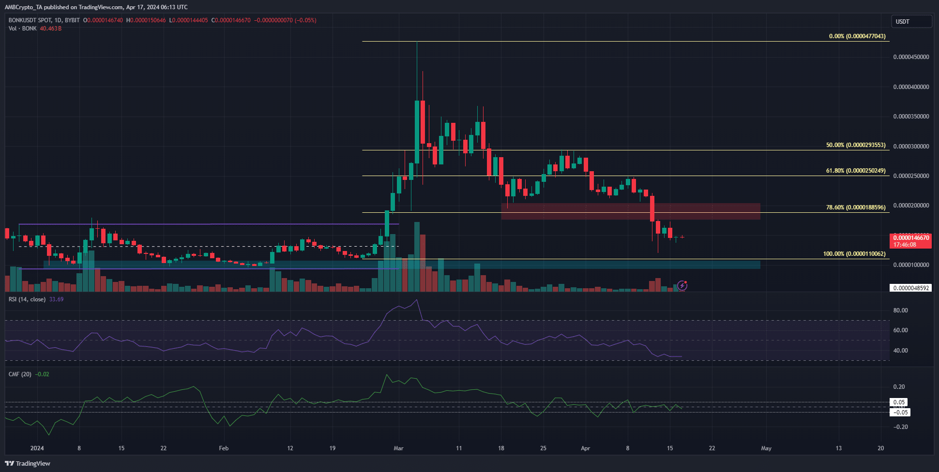Click the Feb date label on time axis
Image resolution: width=939 pixels, height=472 pixels.
coord(224,448)
